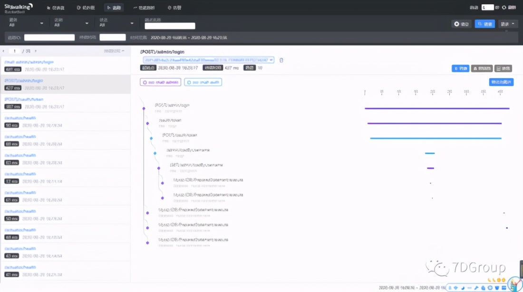The width and height of the screenshot is (523, 292).
Task: Switch to the SkyWalking Rocketbot home tab
Action: [x=19, y=7]
